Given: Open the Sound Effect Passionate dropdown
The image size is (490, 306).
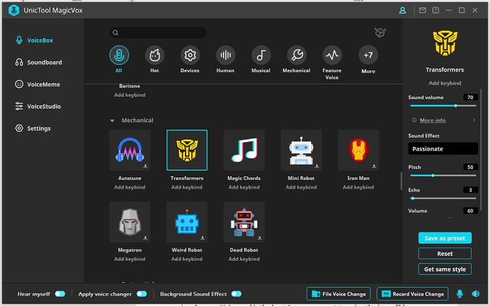Looking at the screenshot, I should click(x=443, y=149).
